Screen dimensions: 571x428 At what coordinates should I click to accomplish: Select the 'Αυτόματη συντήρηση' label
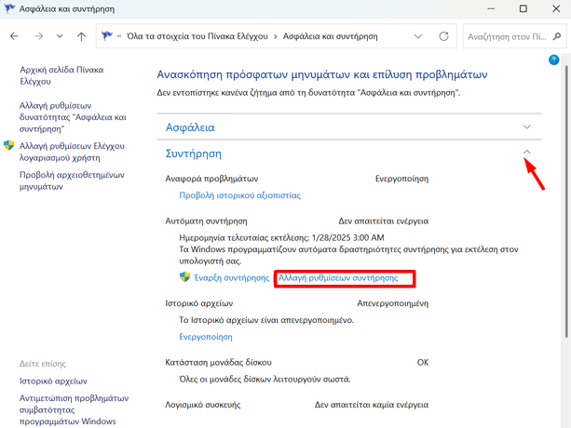point(206,221)
